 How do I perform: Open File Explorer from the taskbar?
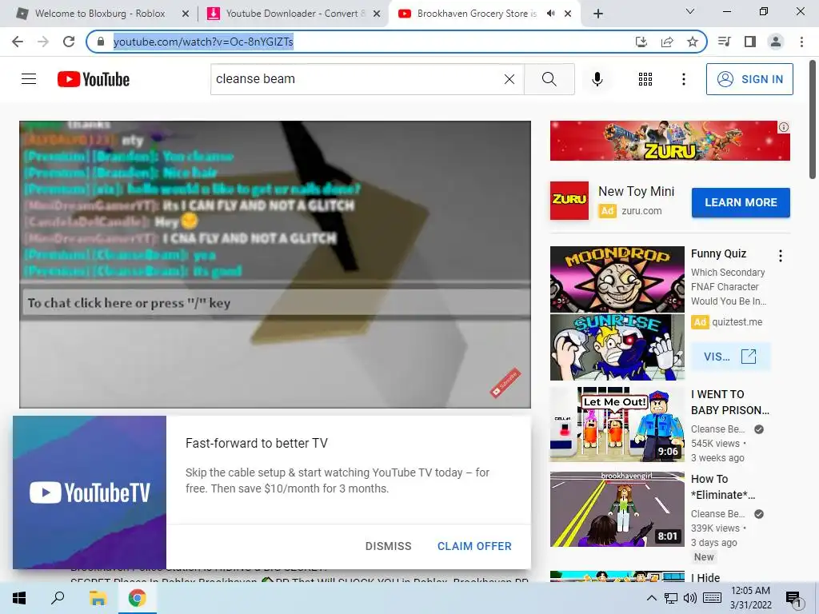[98, 598]
